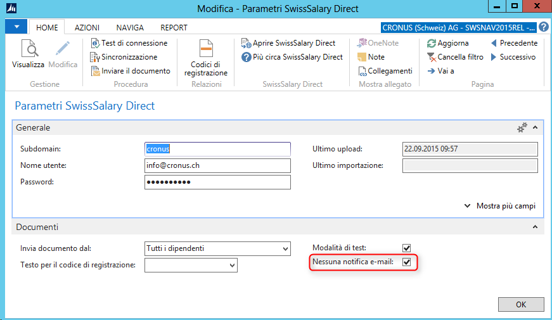Click the Cancella filtro icon
Screen dimensions: 552x320
(x=432, y=57)
